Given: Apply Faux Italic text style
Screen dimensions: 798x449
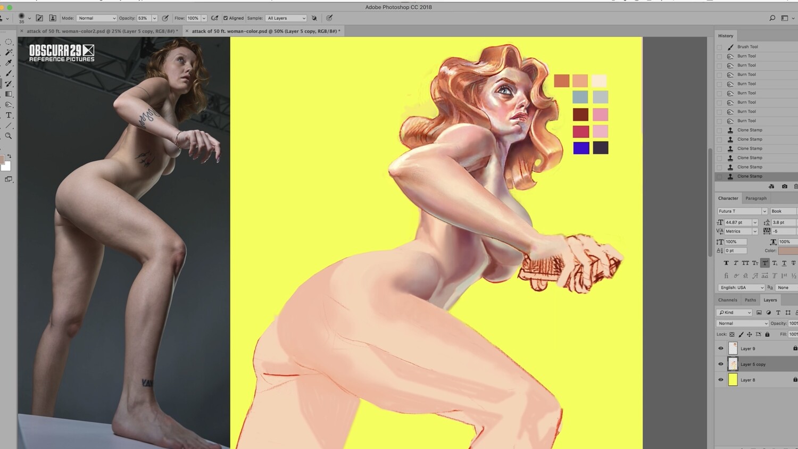Looking at the screenshot, I should coord(736,263).
